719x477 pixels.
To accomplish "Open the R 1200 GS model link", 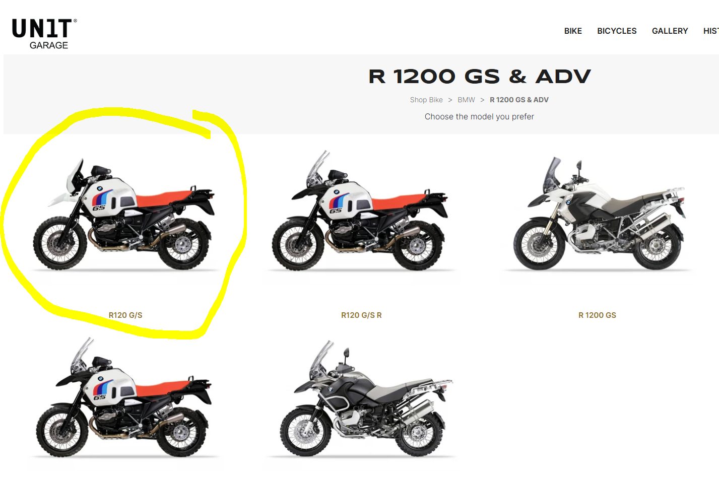I will pos(597,315).
